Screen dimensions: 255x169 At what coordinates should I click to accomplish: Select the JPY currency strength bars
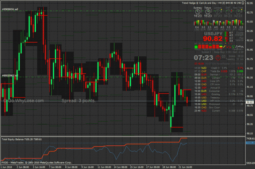click(235, 23)
